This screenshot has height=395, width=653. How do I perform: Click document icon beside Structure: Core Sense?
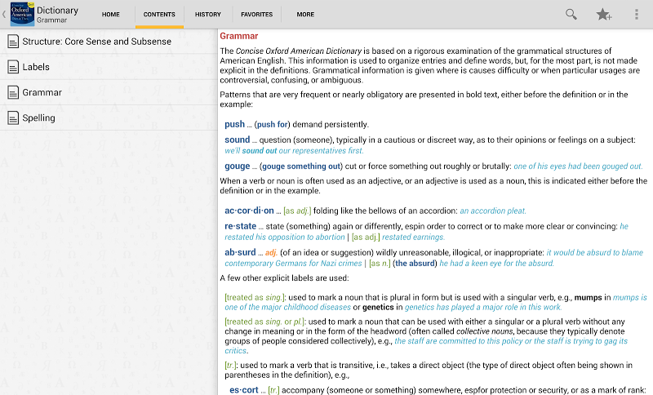(x=13, y=41)
